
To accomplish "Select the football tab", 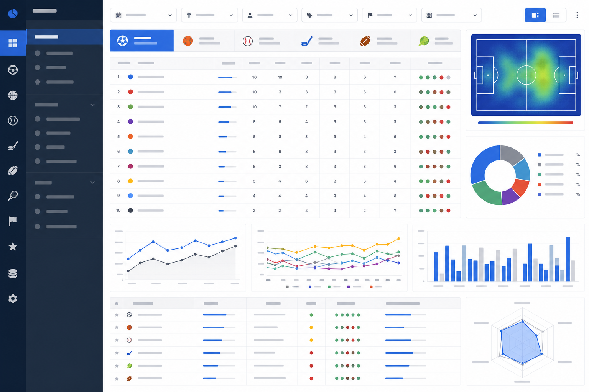I will point(381,41).
